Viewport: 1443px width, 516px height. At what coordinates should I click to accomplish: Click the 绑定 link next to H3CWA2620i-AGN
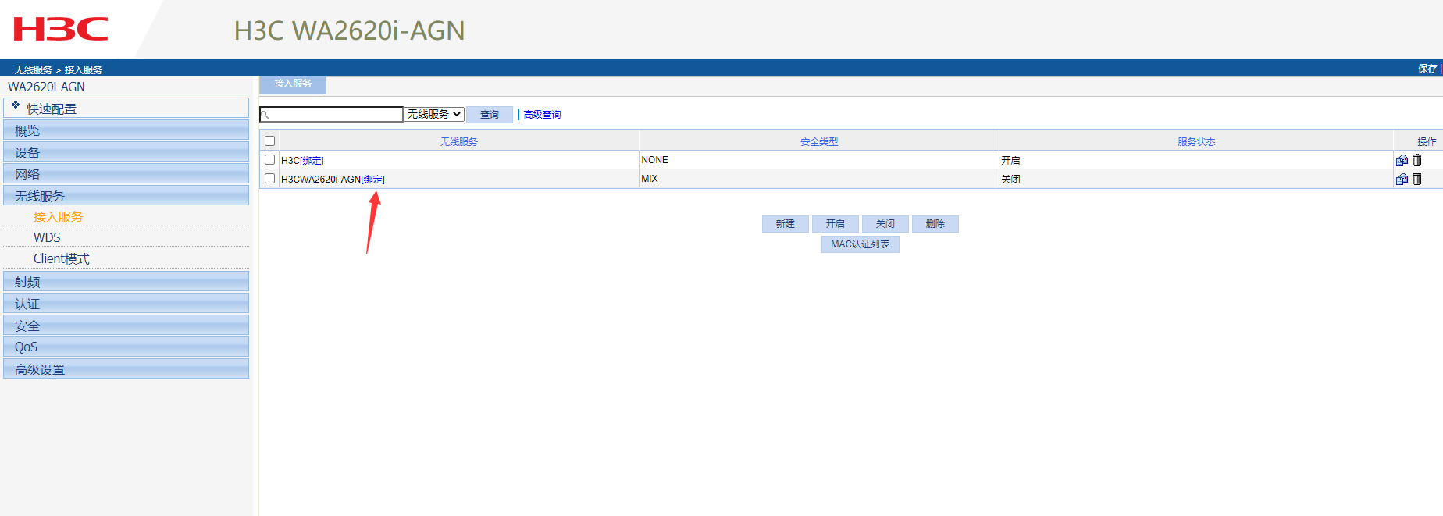(x=373, y=180)
